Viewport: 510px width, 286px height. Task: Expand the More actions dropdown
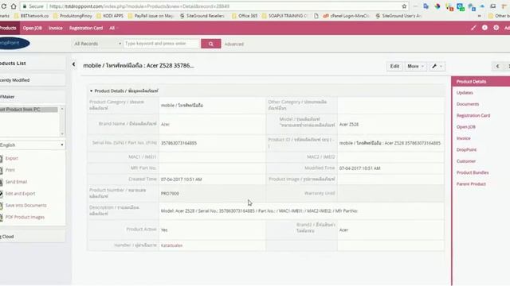tap(415, 66)
